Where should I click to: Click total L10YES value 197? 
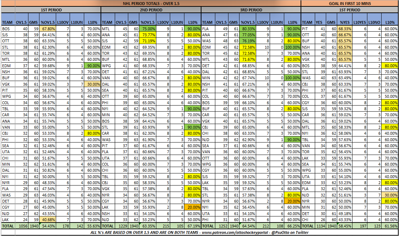coord(360,226)
